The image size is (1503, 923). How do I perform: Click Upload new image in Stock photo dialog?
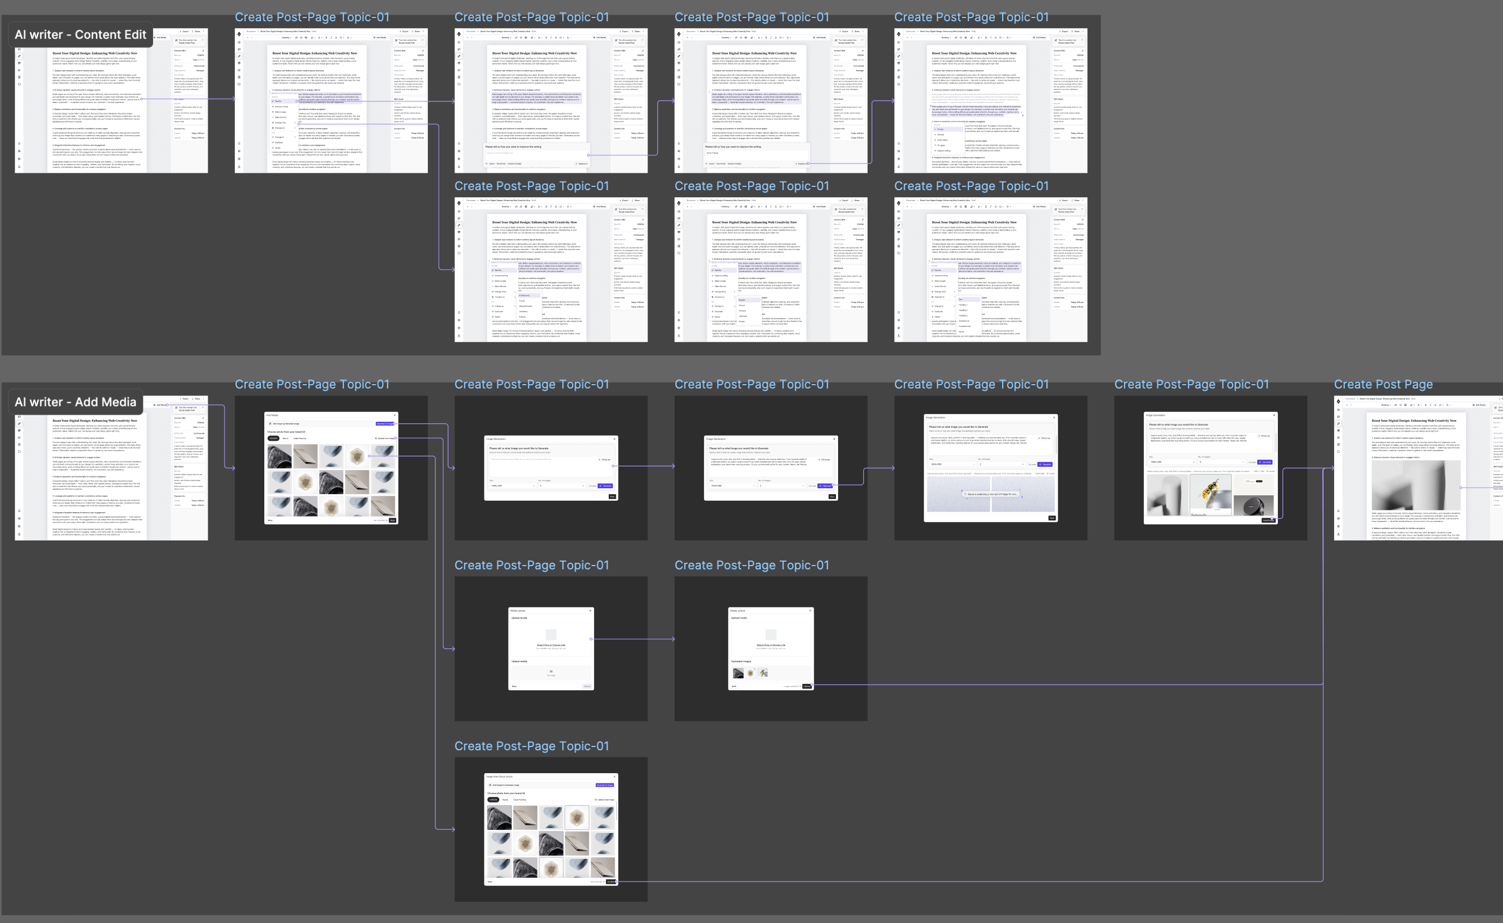tap(605, 800)
